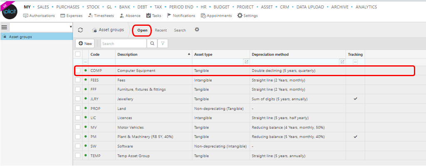This screenshot has width=426, height=166.
Task: Sort by the Description column header
Action: point(154,55)
